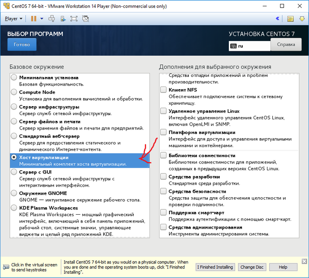The width and height of the screenshot is (309, 278).
Task: Collapse the toolbar with double-chevron icon
Action: point(278,18)
